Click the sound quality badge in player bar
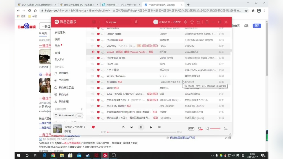Screen dimensions: 283x159 point(191,129)
